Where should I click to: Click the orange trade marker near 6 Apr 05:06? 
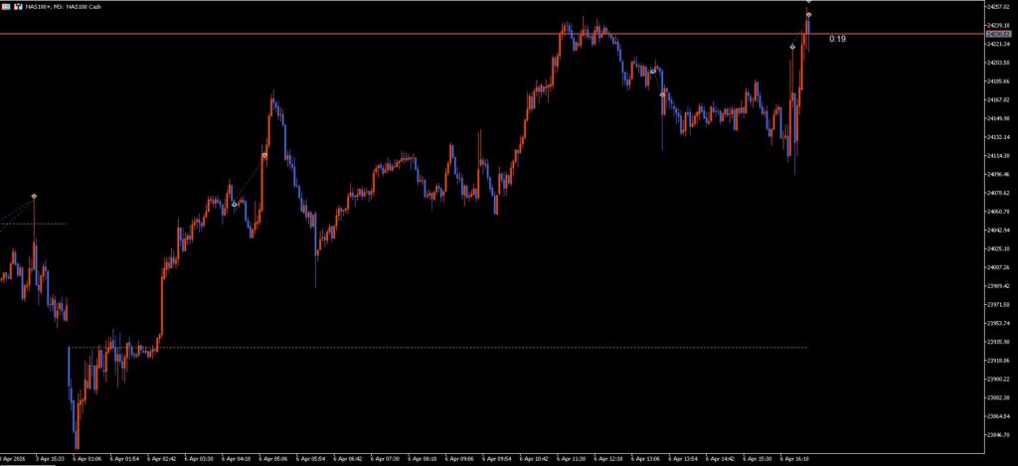(x=263, y=156)
